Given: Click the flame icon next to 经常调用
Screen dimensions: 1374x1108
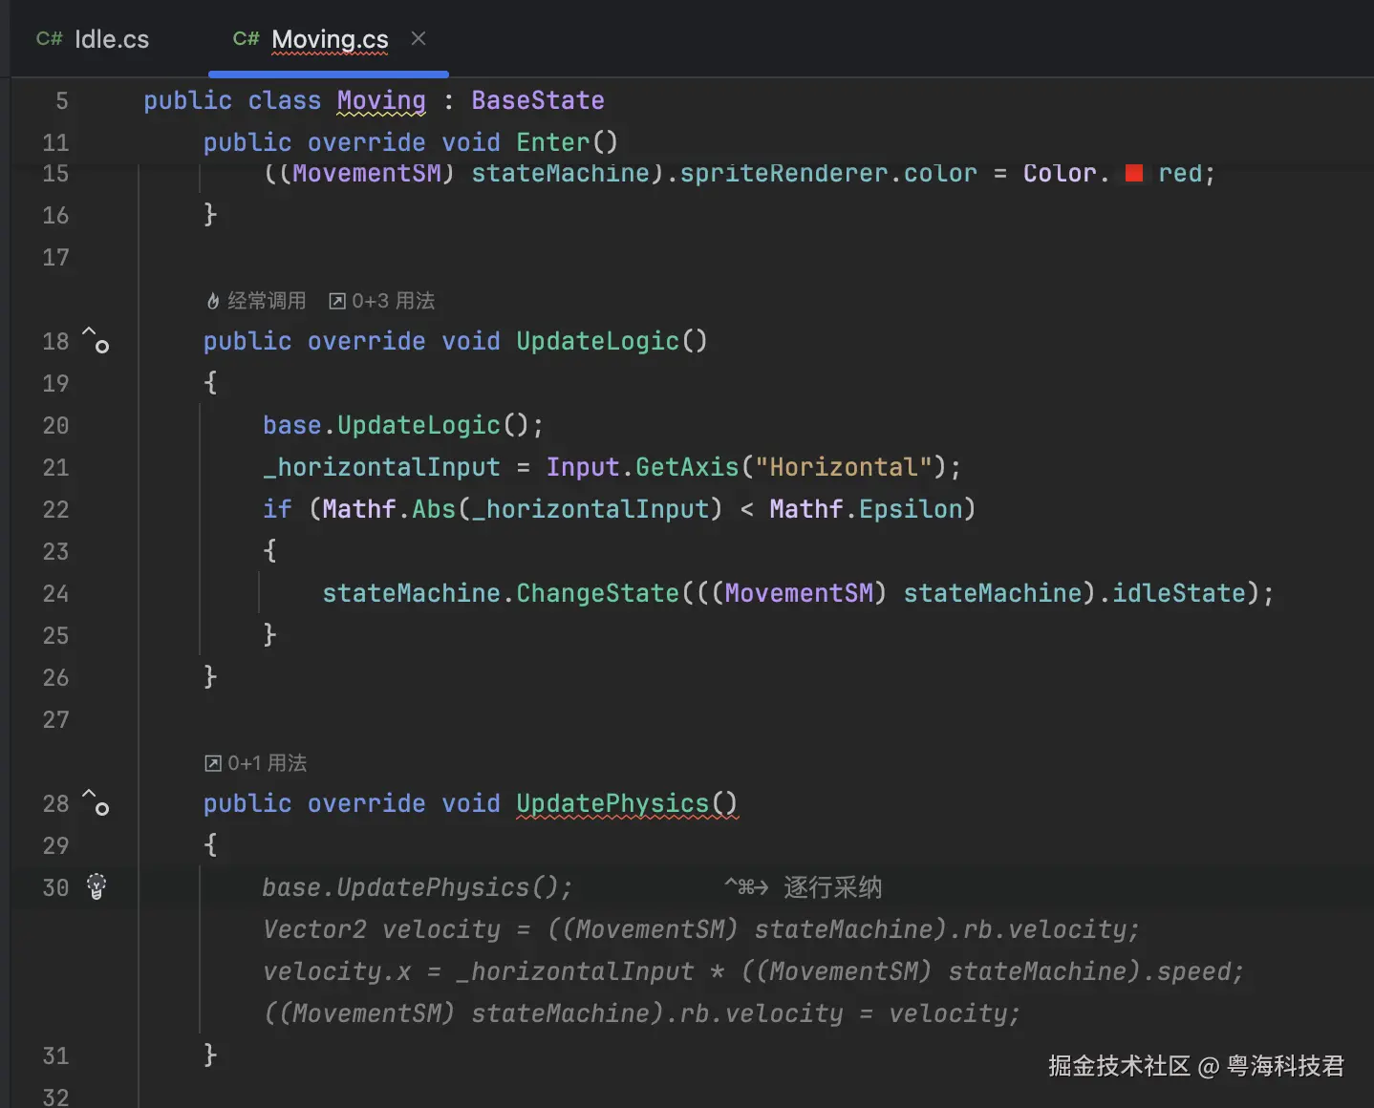Looking at the screenshot, I should (x=213, y=301).
